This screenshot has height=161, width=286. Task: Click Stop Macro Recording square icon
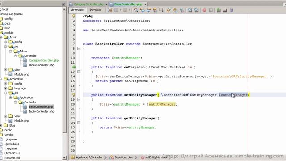210,10
